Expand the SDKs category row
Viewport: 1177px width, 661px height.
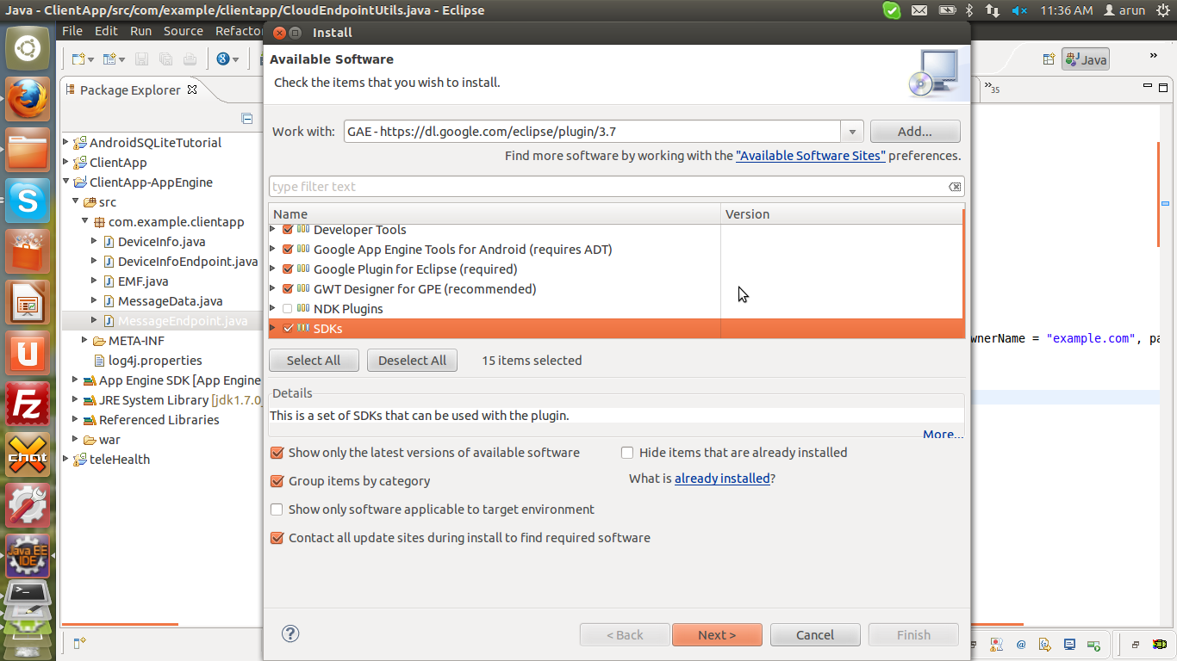274,328
